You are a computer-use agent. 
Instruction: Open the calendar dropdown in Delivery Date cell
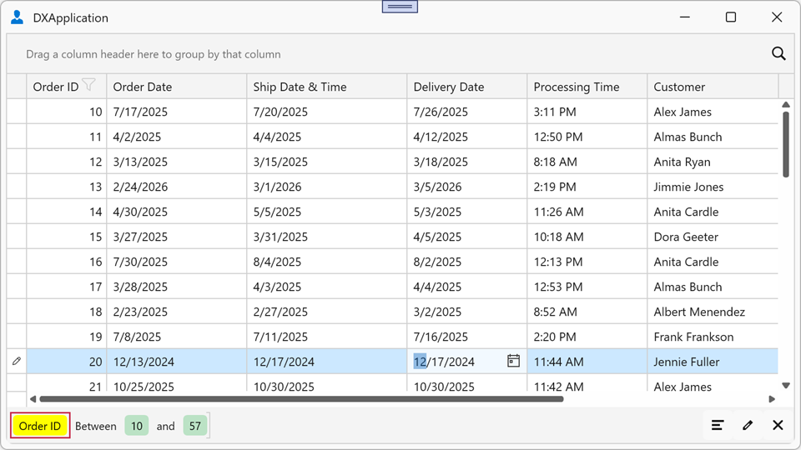click(x=513, y=361)
